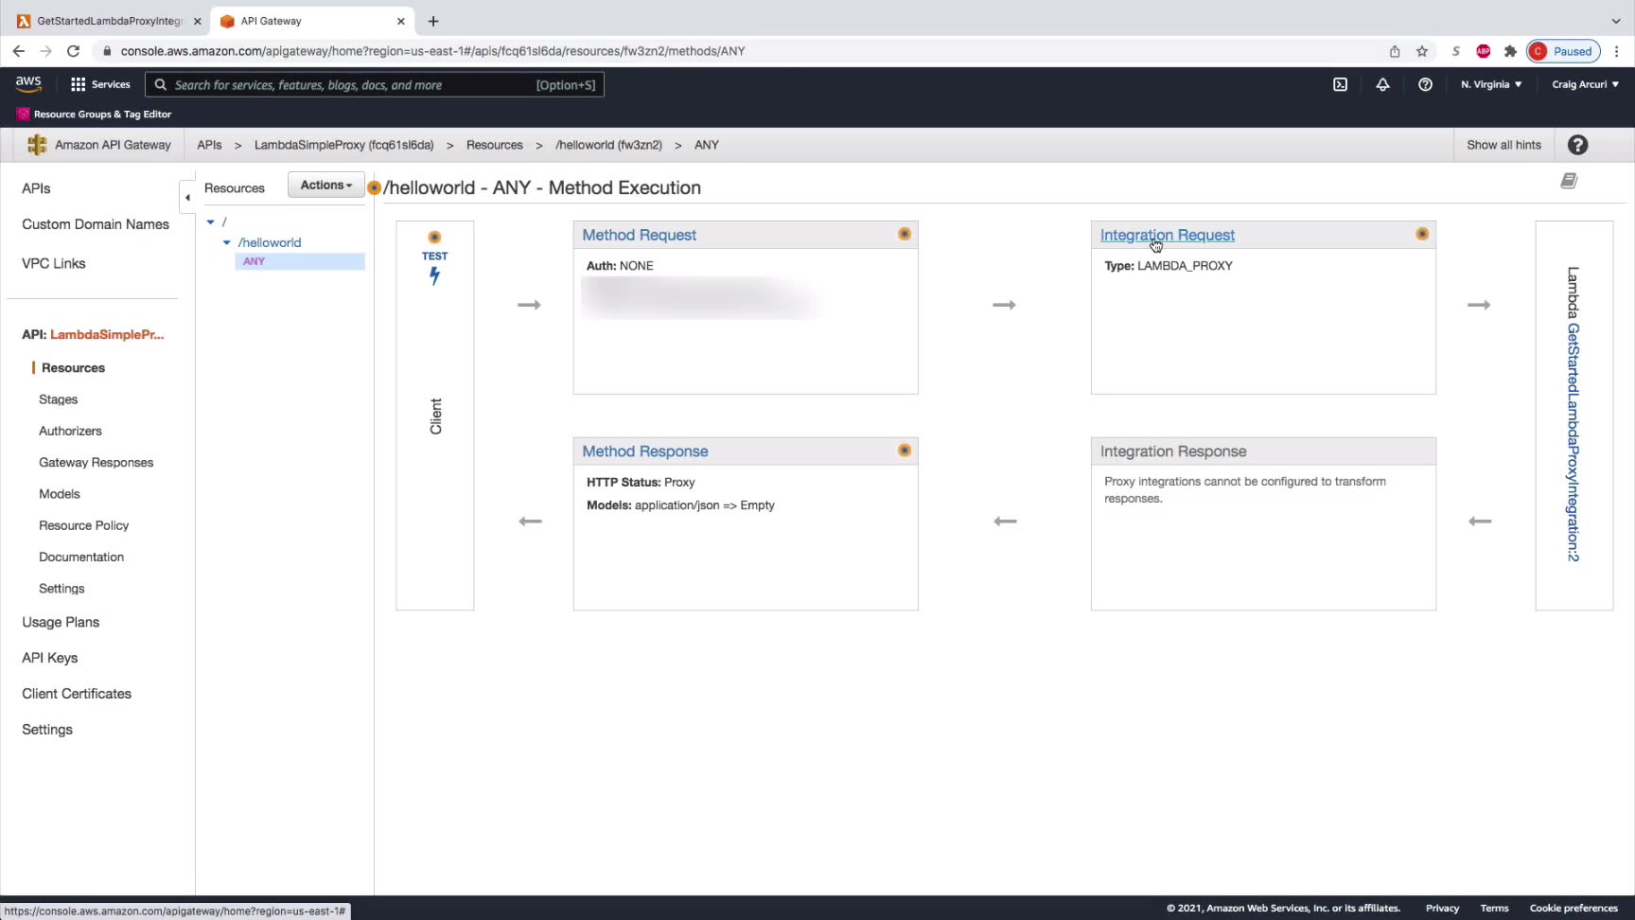Click the Amazon API Gateway logo icon
1635x920 pixels.
[37, 145]
